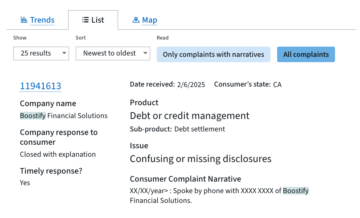Screen dimensions: 360x218
Task: Click the Closed with explanation response text
Action: 58,155
